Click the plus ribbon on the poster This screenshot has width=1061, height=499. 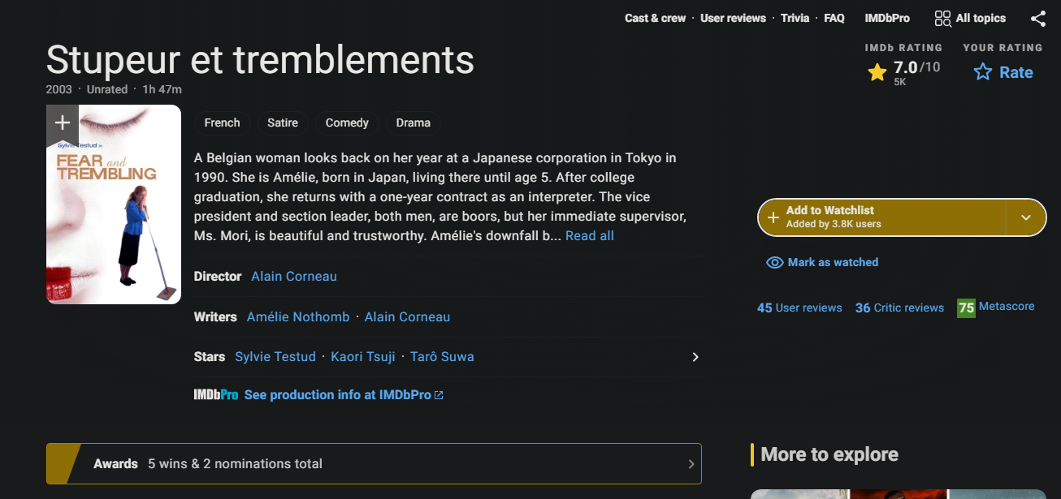coord(63,123)
